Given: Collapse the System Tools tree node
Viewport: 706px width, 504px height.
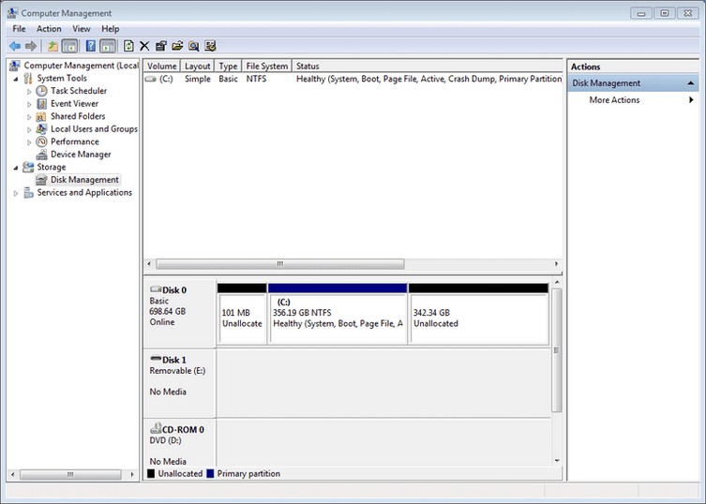Looking at the screenshot, I should point(16,79).
